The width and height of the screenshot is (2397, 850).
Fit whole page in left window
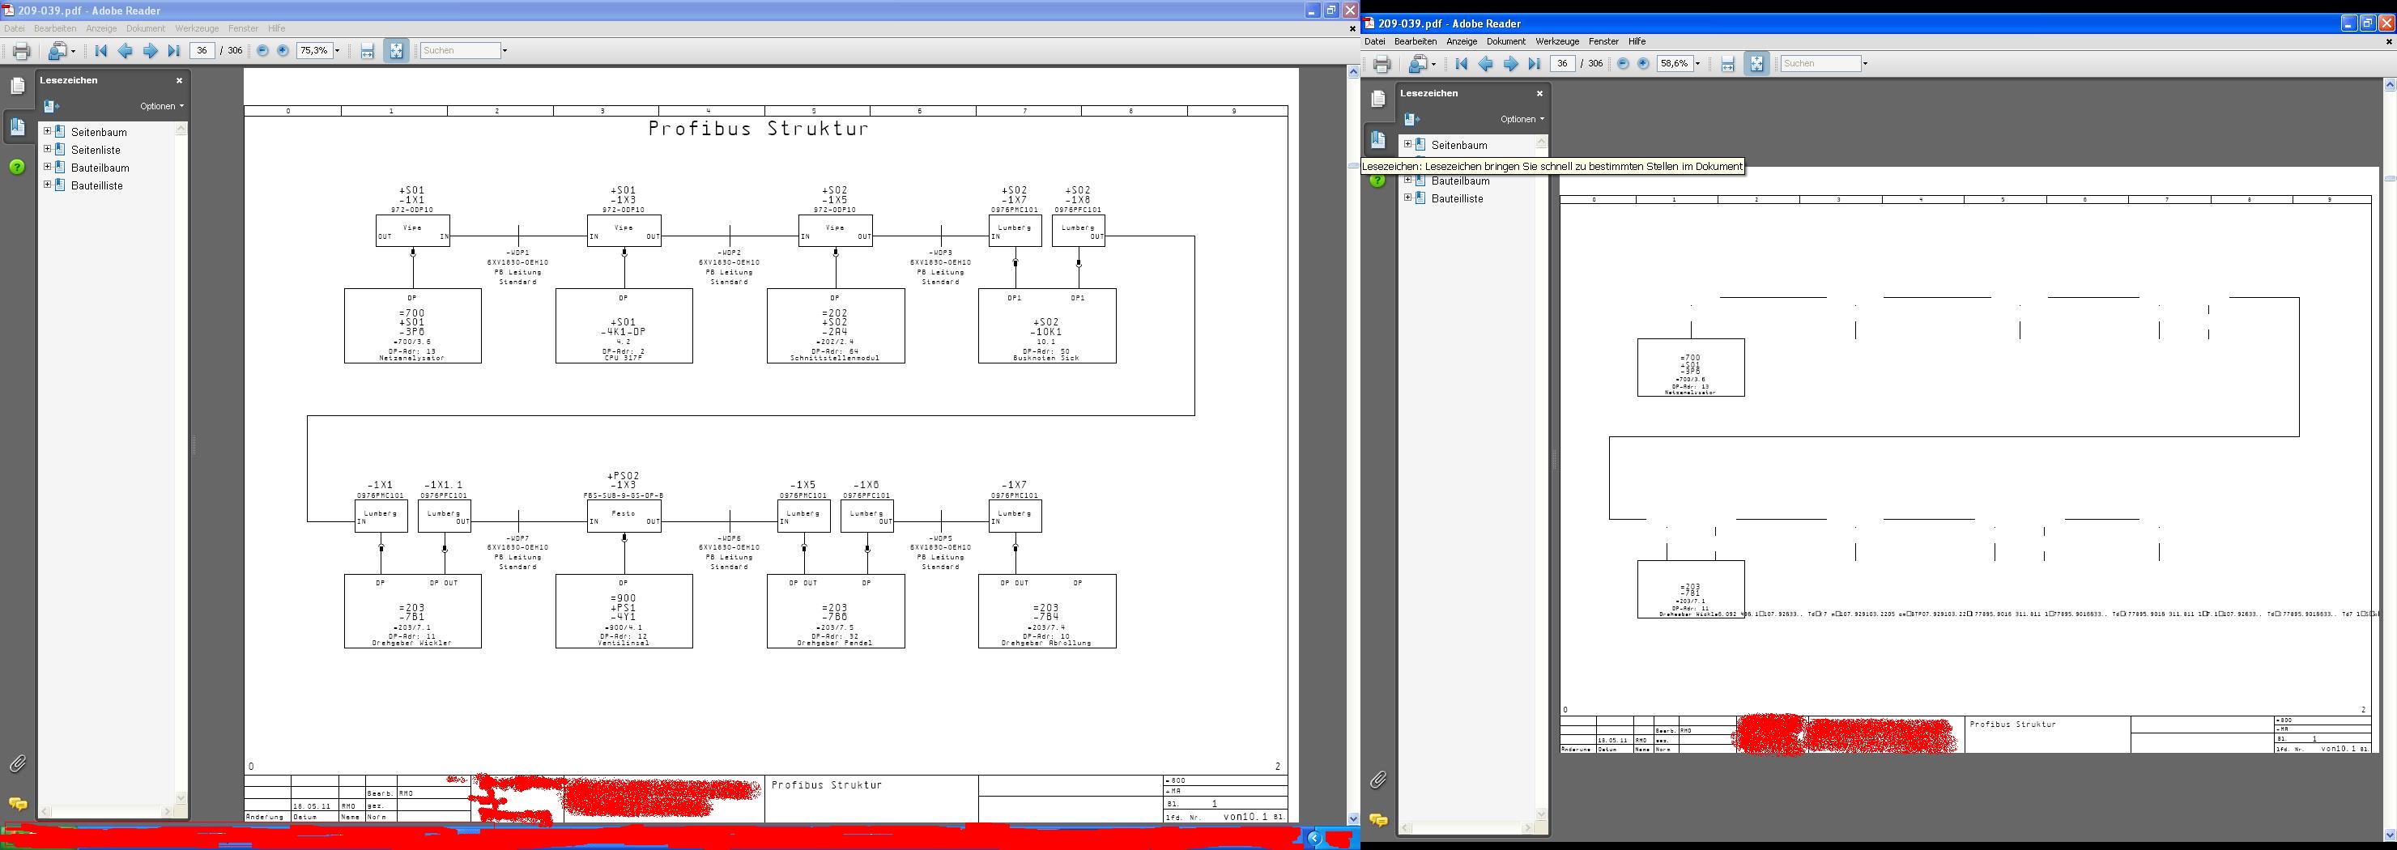tap(395, 51)
